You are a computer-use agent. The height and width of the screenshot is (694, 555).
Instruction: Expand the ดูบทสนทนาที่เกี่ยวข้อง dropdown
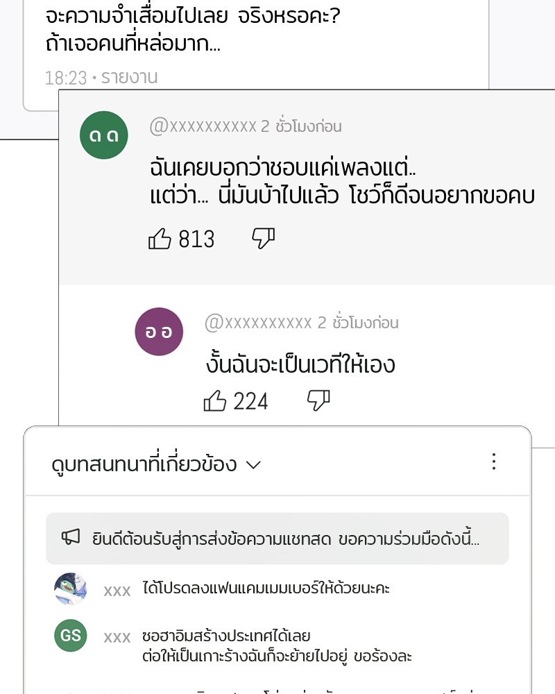click(156, 464)
